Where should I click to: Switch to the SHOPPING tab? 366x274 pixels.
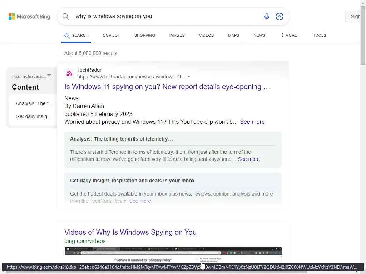click(145, 35)
